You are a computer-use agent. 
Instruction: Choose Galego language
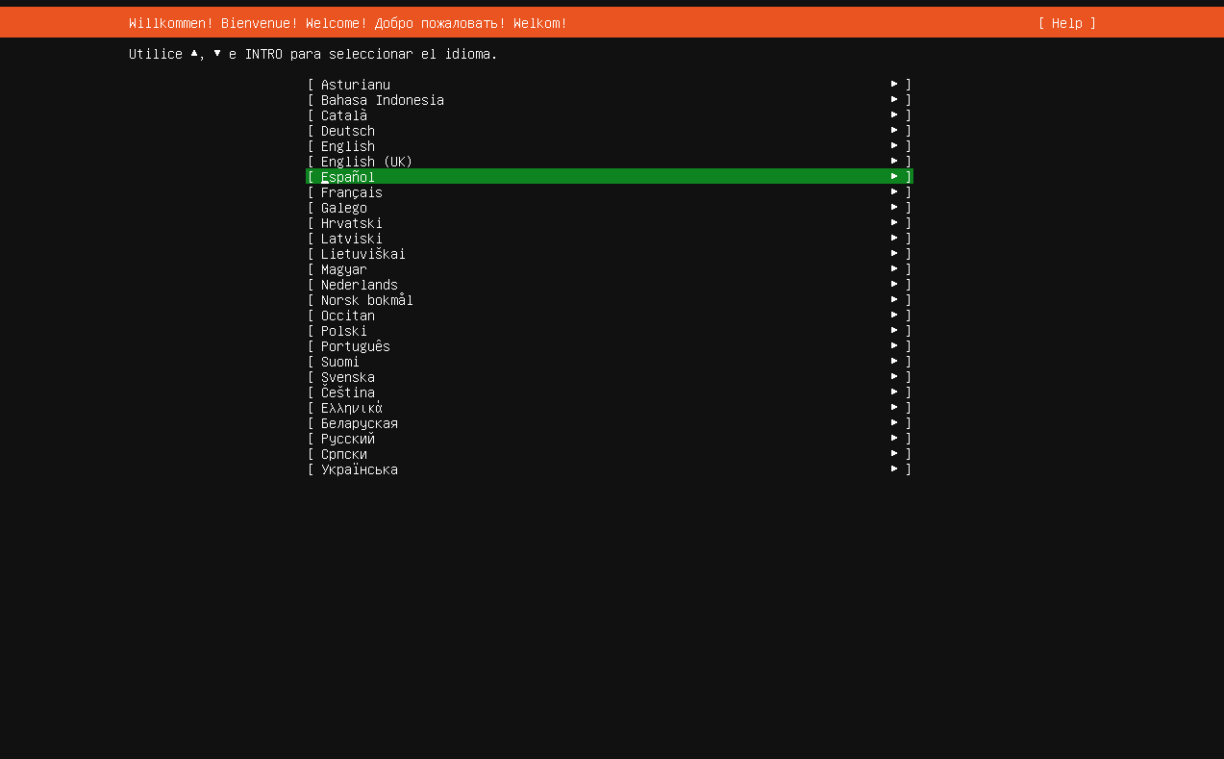coord(610,208)
